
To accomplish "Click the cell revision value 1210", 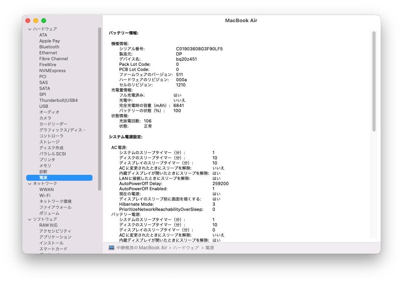I will click(181, 85).
